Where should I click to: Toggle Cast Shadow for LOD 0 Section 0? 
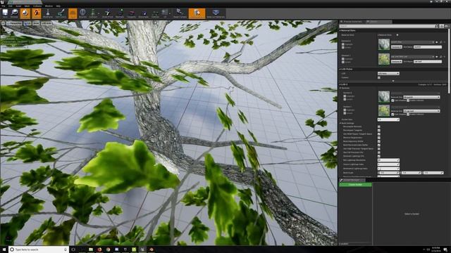pyautogui.click(x=393, y=100)
